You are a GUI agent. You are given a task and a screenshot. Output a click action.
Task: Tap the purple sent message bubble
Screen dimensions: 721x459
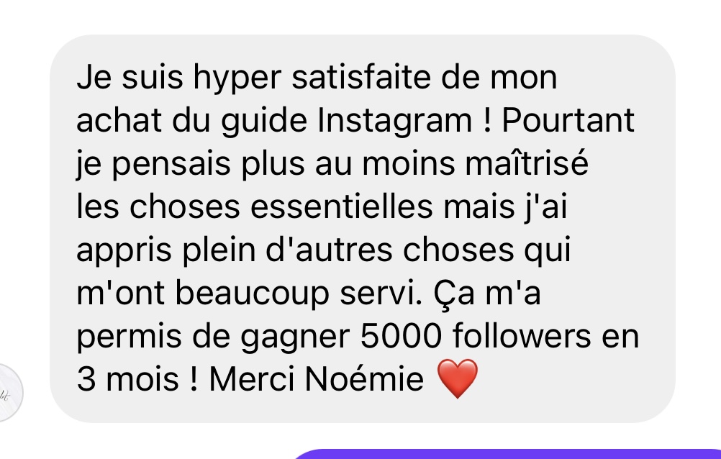click(506, 454)
